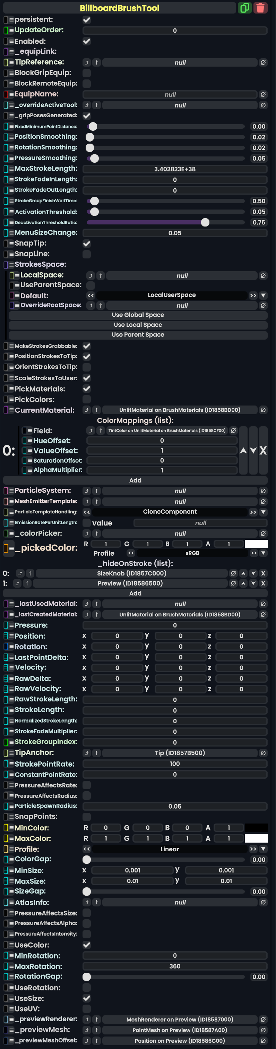The height and width of the screenshot is (1049, 276).
Task: Open the Profile Linear dropdown arrow
Action: [264, 849]
